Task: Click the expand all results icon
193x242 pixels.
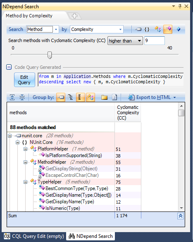Action: (12, 97)
